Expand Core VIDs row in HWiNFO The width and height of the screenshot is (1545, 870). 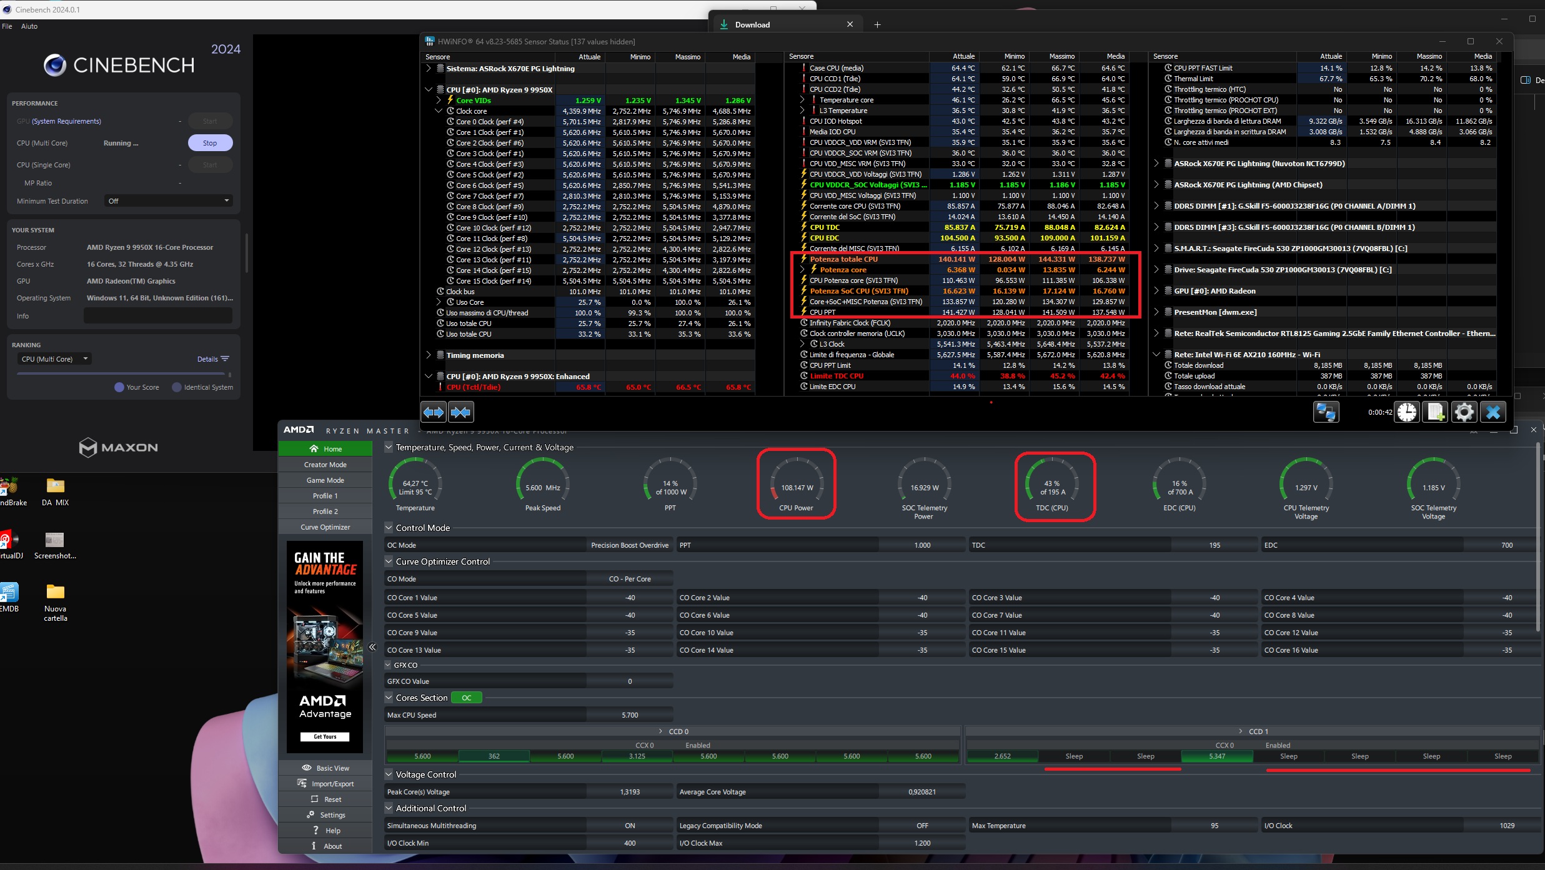pyautogui.click(x=439, y=100)
